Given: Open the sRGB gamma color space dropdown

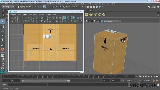Looking at the screenshot, I should [112, 21].
